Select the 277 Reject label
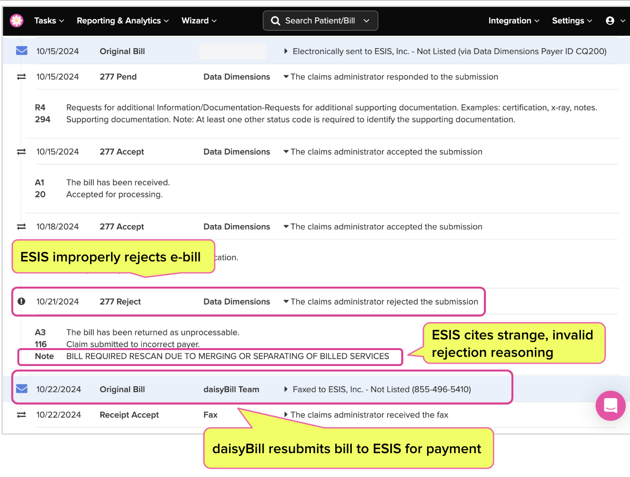Viewport: 630px width, 477px height. [120, 301]
